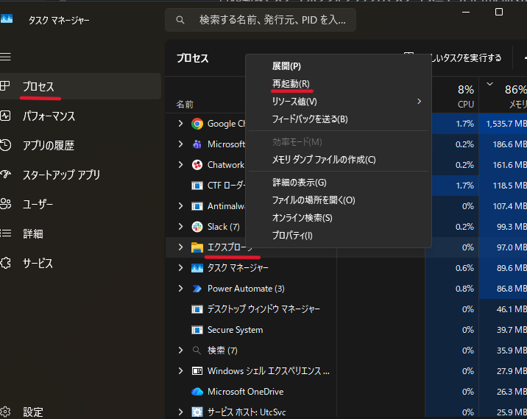Image resolution: width=527 pixels, height=419 pixels.
Task: Sort by the CPU column header
Action: coord(455,96)
